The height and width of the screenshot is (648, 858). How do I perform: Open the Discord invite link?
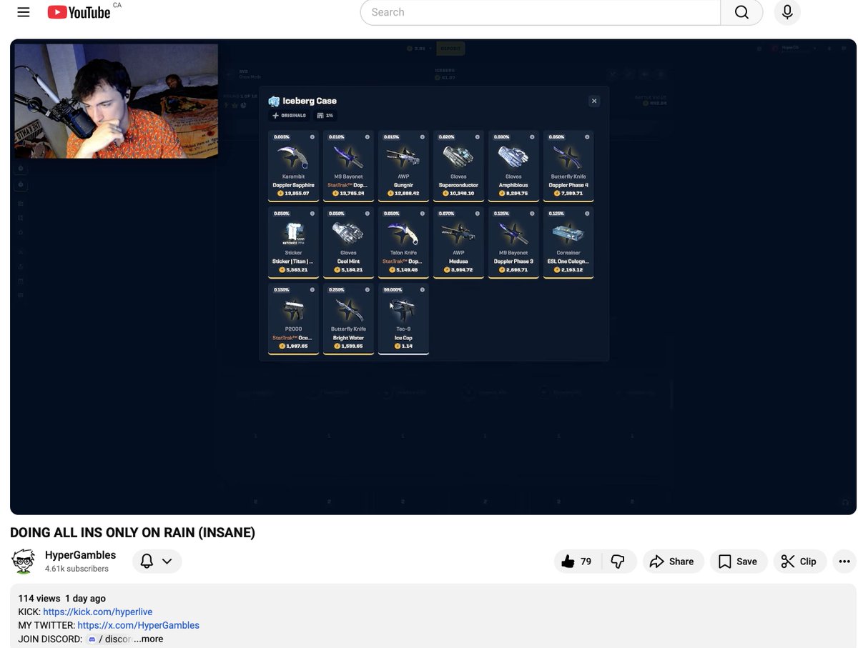pos(109,639)
